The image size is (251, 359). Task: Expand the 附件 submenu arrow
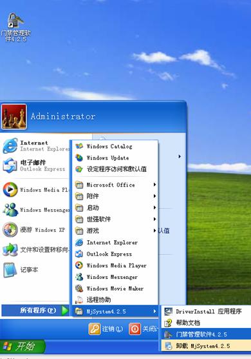(154, 196)
